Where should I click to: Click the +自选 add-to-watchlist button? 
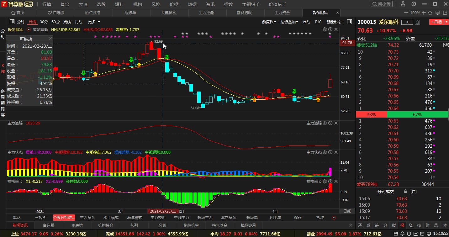pos(436,22)
